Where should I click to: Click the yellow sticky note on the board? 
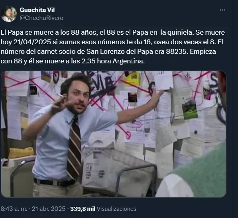click(x=132, y=79)
